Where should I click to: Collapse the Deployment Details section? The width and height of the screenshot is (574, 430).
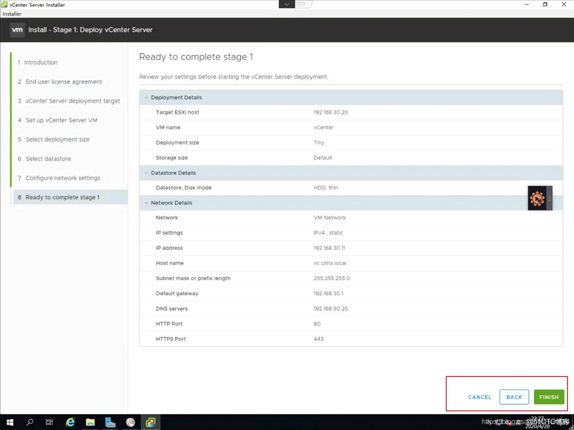tap(146, 97)
